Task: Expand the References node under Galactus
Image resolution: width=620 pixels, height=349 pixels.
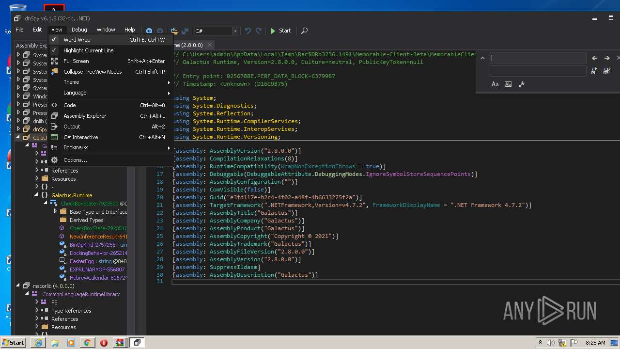Action: click(36, 170)
